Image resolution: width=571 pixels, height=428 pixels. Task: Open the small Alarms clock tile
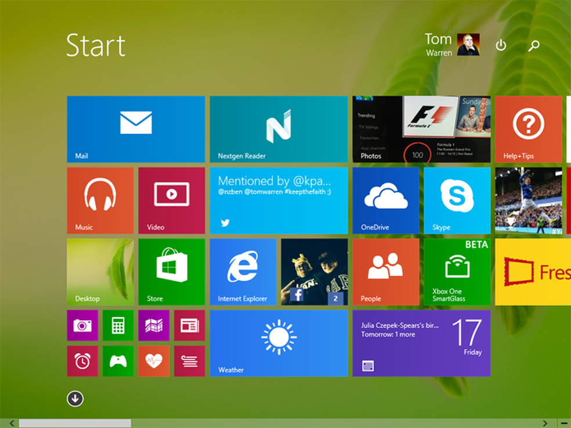[x=82, y=361]
